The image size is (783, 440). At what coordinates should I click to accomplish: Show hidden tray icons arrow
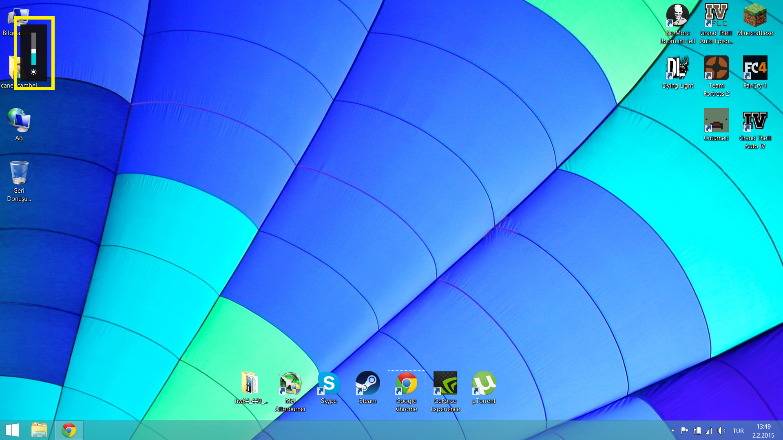(672, 431)
